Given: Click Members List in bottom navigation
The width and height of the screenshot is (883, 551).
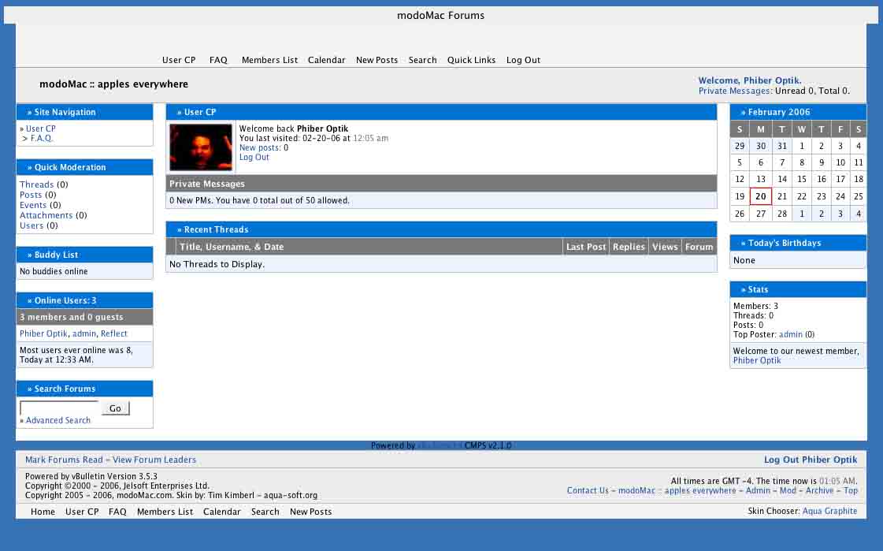Looking at the screenshot, I should [x=165, y=512].
